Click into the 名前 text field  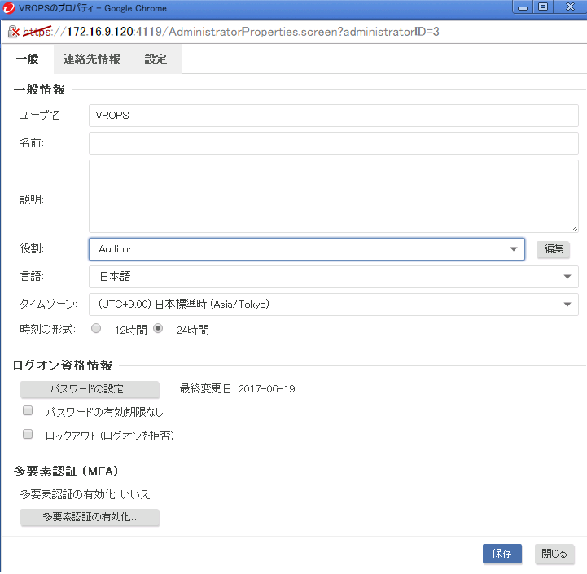pyautogui.click(x=333, y=143)
